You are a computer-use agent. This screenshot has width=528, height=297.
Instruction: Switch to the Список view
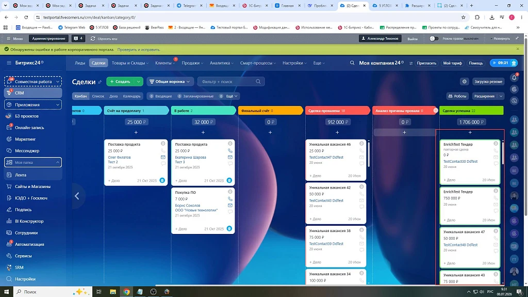pyautogui.click(x=98, y=96)
